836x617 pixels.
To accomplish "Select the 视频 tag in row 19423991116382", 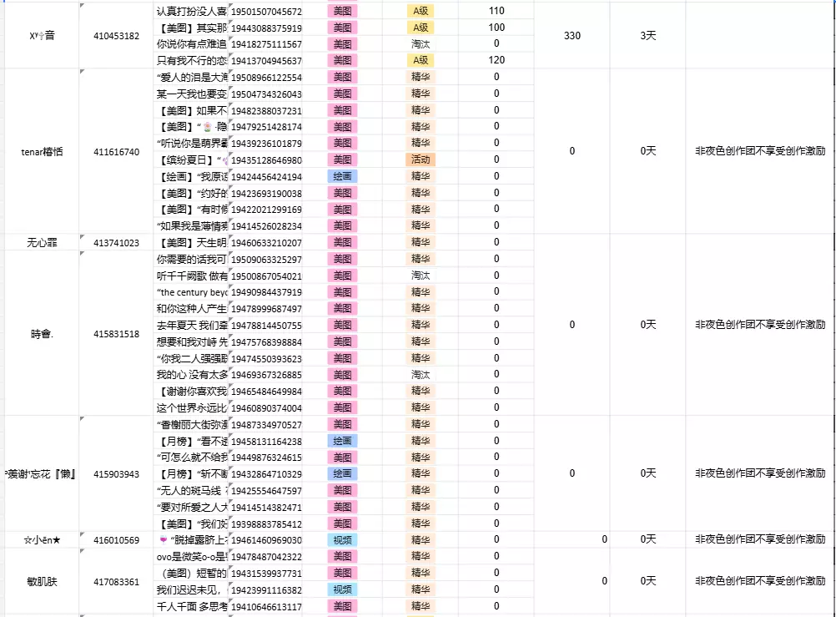I will [x=342, y=589].
